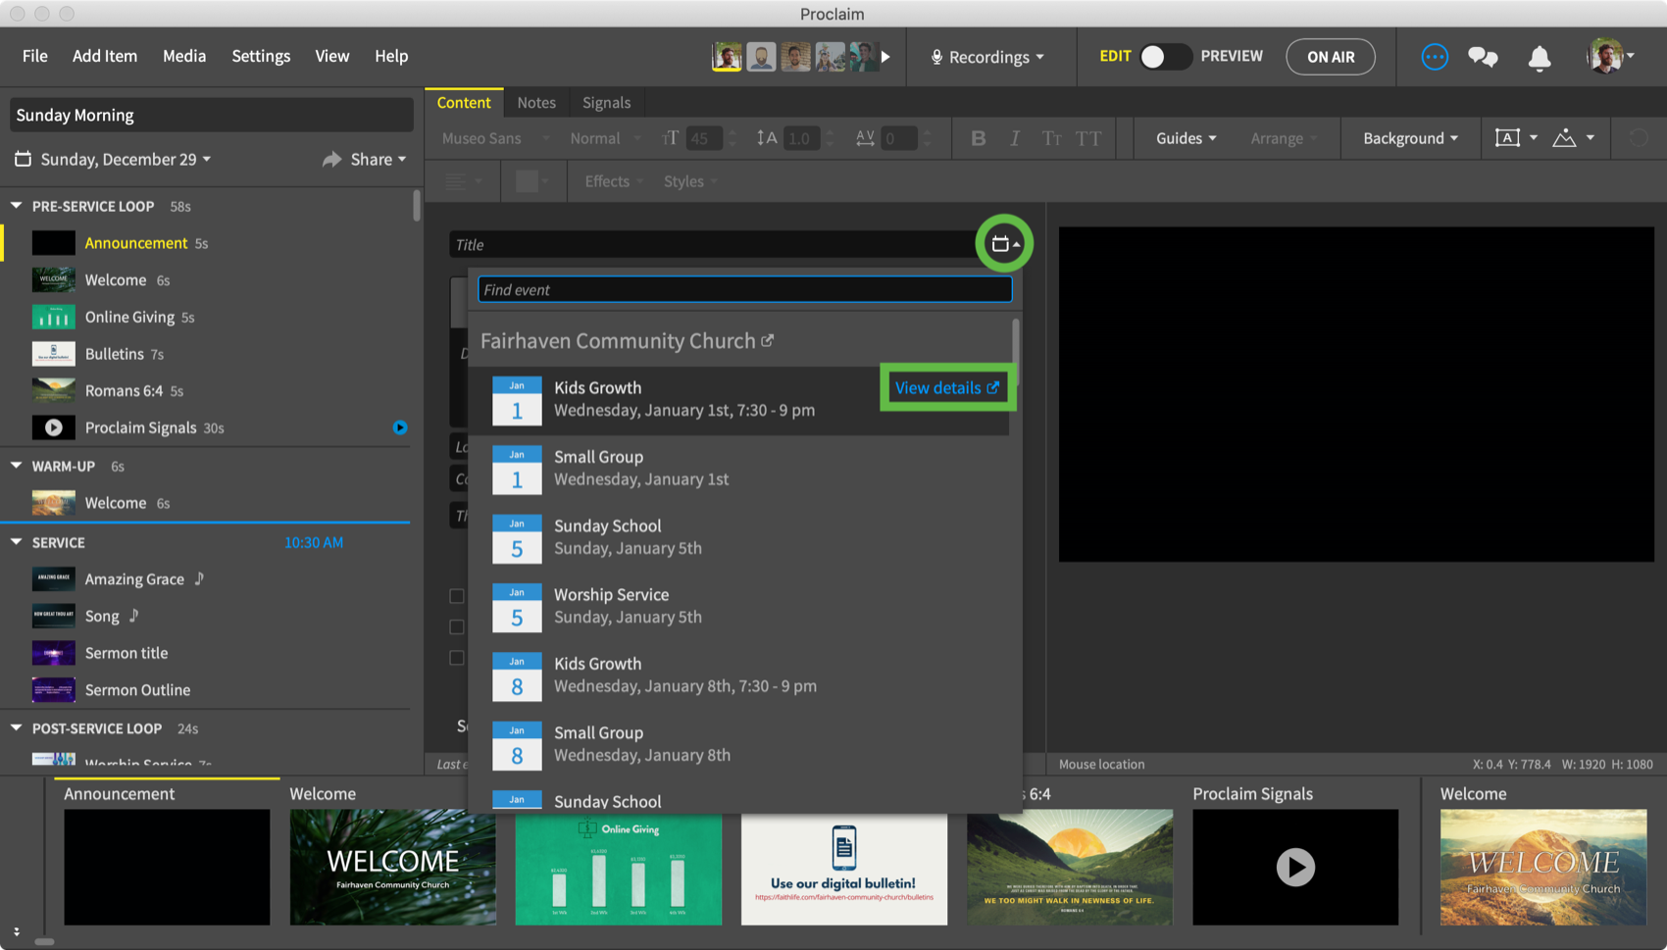The width and height of the screenshot is (1667, 950).
Task: Click the blue signal indicator on Proclaim Signals
Action: click(400, 427)
